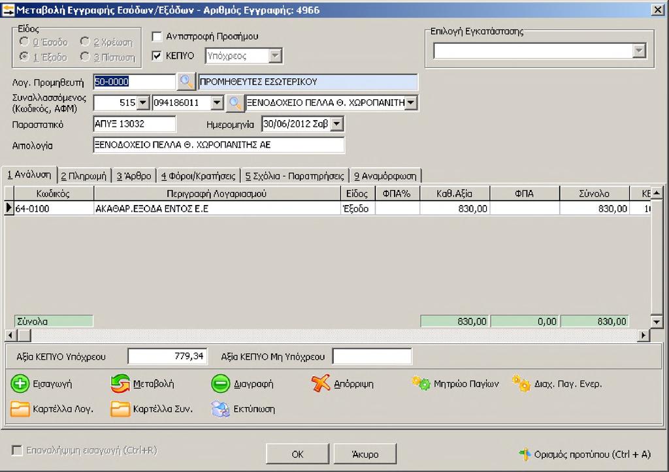Screen dimensions: 669x472
Task: Click the title bar window icon
Action: tap(8, 9)
